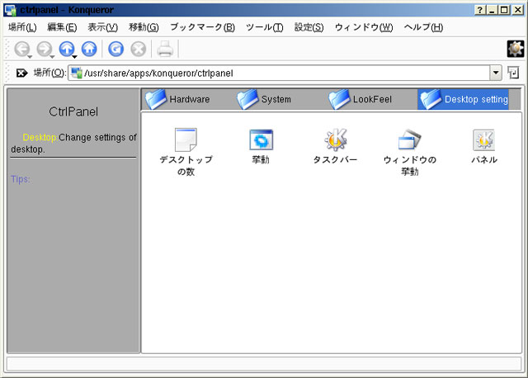Open the 設定(S) menu
Image resolution: width=528 pixels, height=378 pixels.
pos(309,27)
